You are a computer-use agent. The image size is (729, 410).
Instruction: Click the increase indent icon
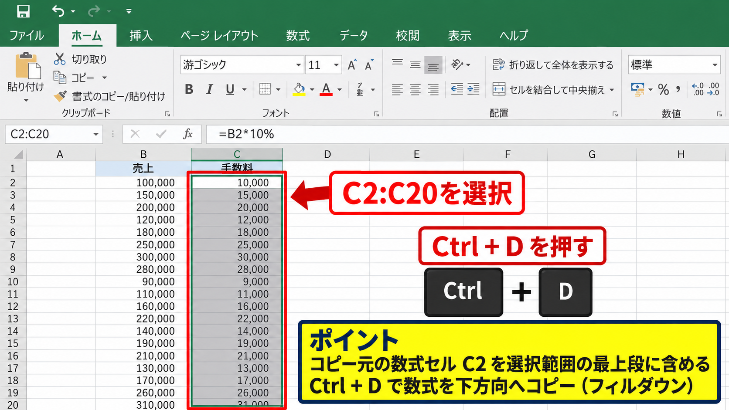pos(474,89)
